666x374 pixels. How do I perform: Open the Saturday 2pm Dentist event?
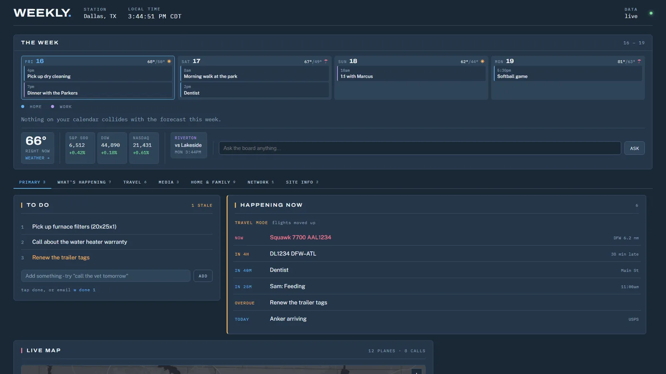click(255, 90)
